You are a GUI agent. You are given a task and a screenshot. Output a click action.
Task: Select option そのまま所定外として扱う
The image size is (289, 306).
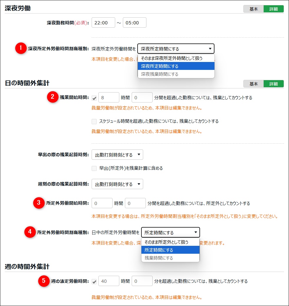(170, 242)
